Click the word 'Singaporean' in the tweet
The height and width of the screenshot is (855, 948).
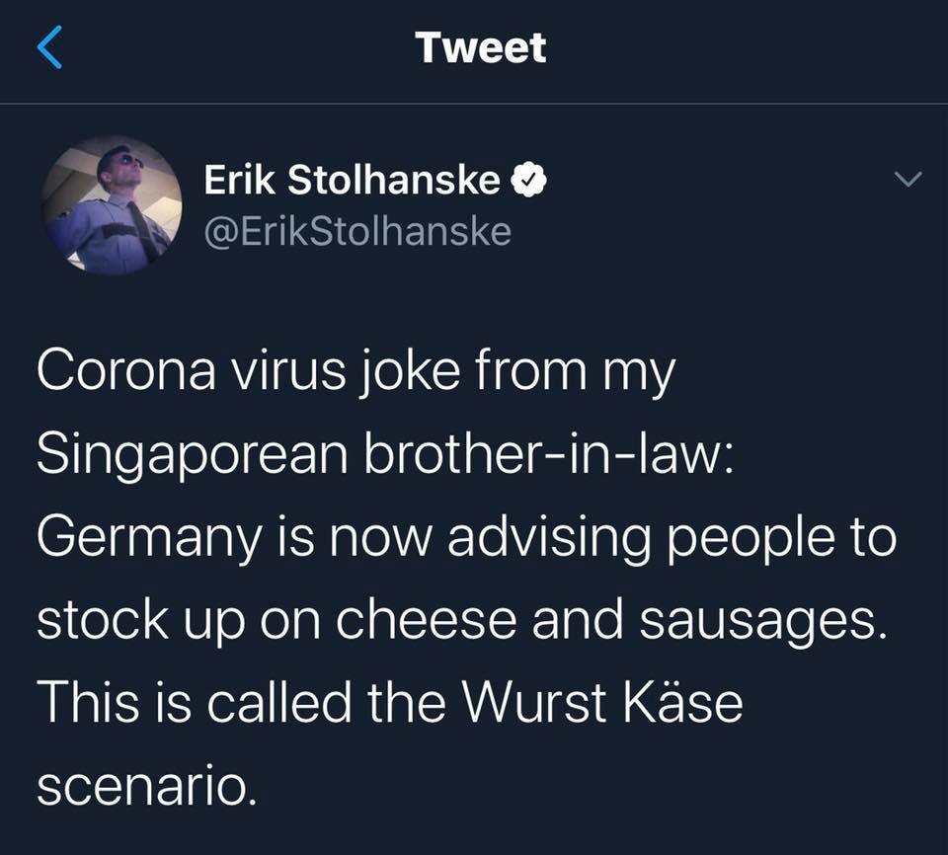click(193, 456)
